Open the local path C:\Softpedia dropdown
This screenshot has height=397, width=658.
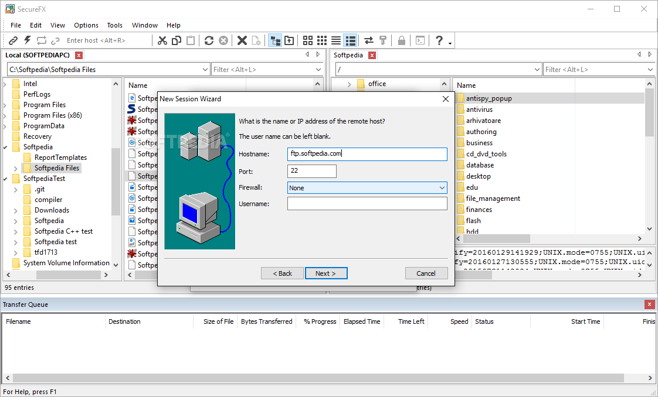tap(205, 70)
